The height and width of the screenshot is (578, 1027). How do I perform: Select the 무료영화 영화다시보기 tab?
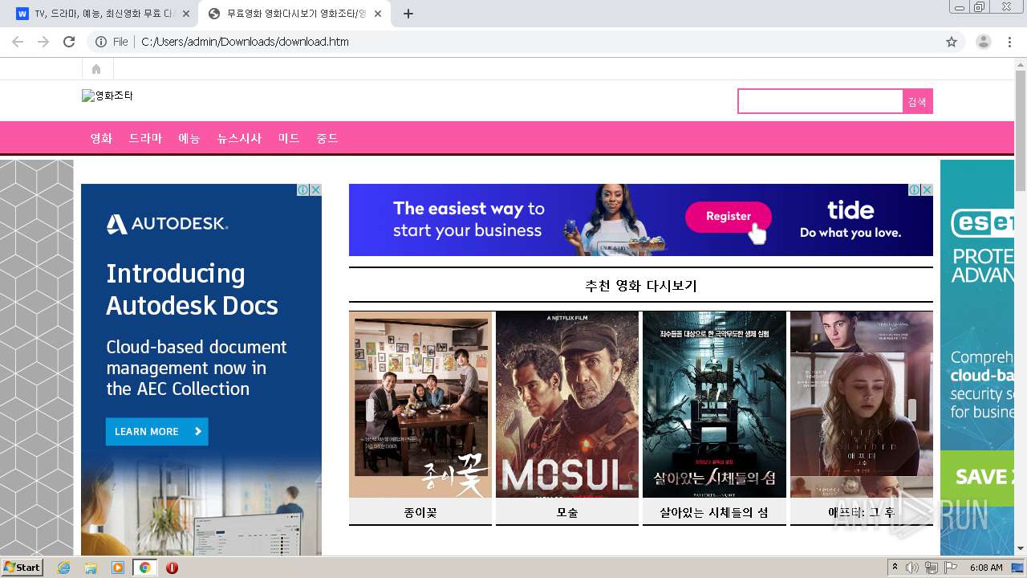click(x=295, y=14)
